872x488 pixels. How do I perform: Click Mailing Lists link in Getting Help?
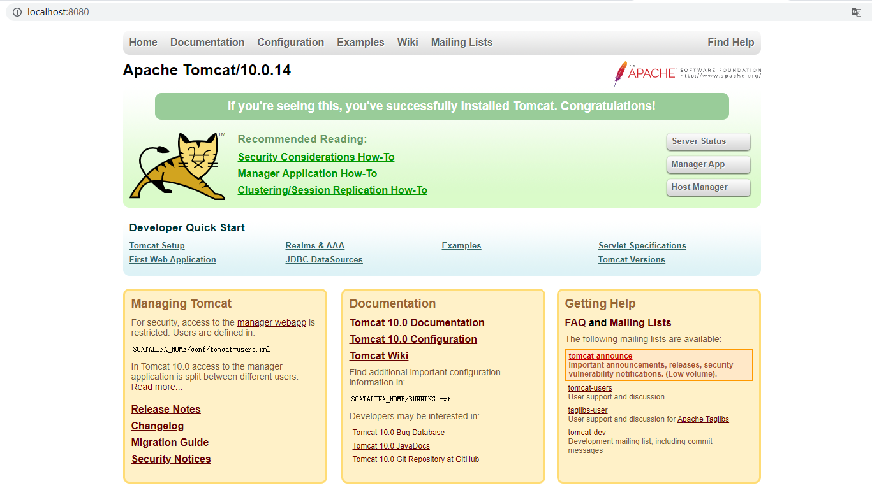[640, 323]
